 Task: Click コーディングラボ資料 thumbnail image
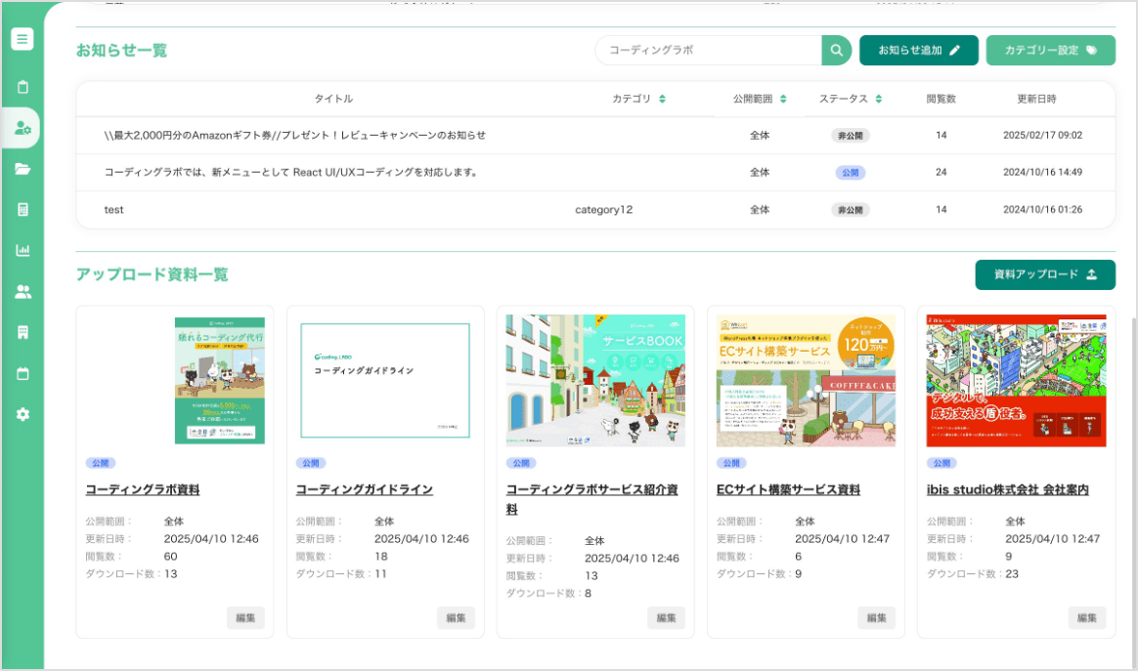(x=220, y=380)
